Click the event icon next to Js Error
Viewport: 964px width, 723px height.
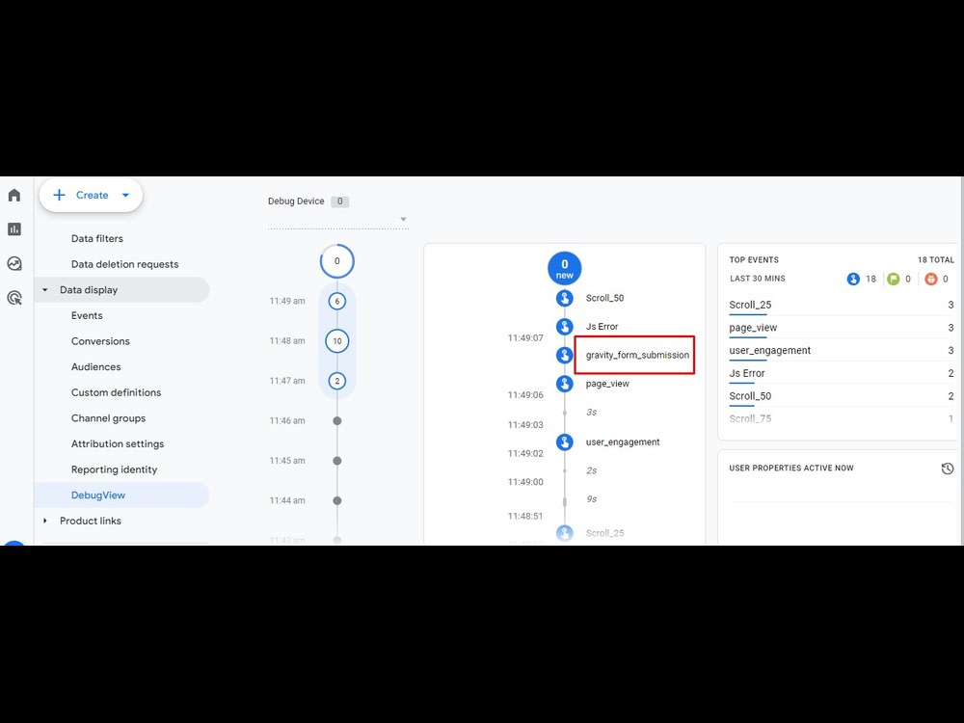[x=564, y=326]
